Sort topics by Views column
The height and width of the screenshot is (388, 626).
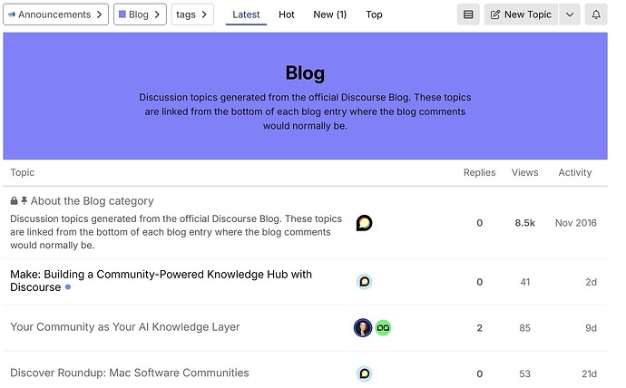click(525, 172)
